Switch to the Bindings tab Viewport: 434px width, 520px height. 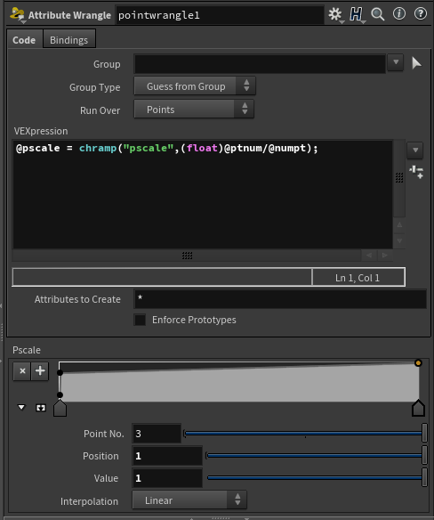[68, 40]
